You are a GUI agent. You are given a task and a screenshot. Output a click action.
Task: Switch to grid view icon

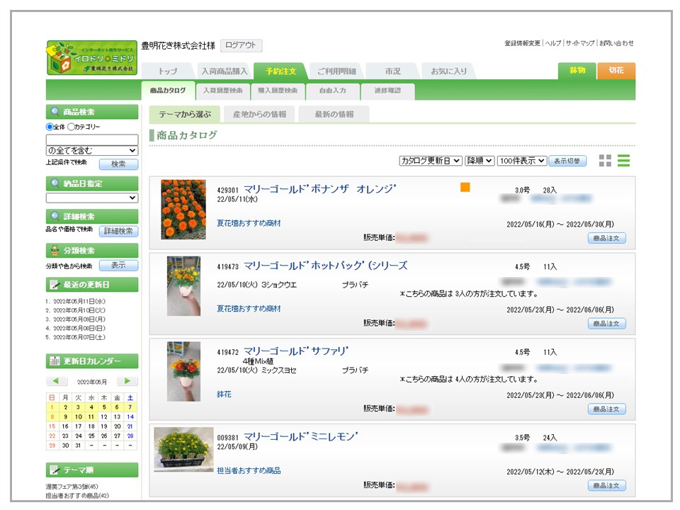click(604, 161)
